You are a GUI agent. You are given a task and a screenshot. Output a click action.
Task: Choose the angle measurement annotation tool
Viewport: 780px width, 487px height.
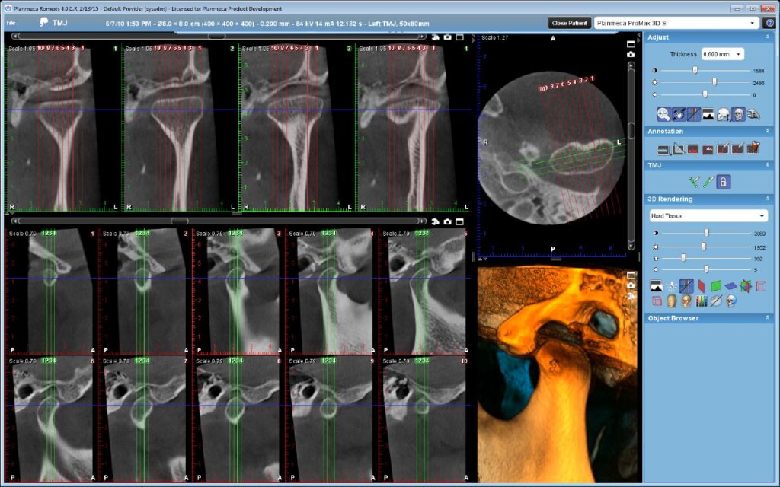[679, 149]
